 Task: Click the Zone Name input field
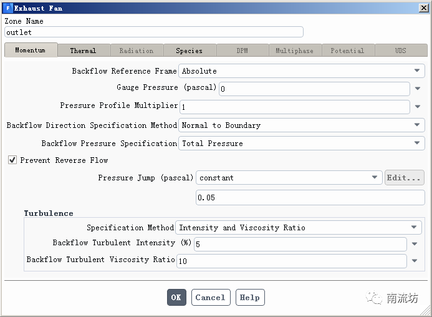pyautogui.click(x=153, y=32)
